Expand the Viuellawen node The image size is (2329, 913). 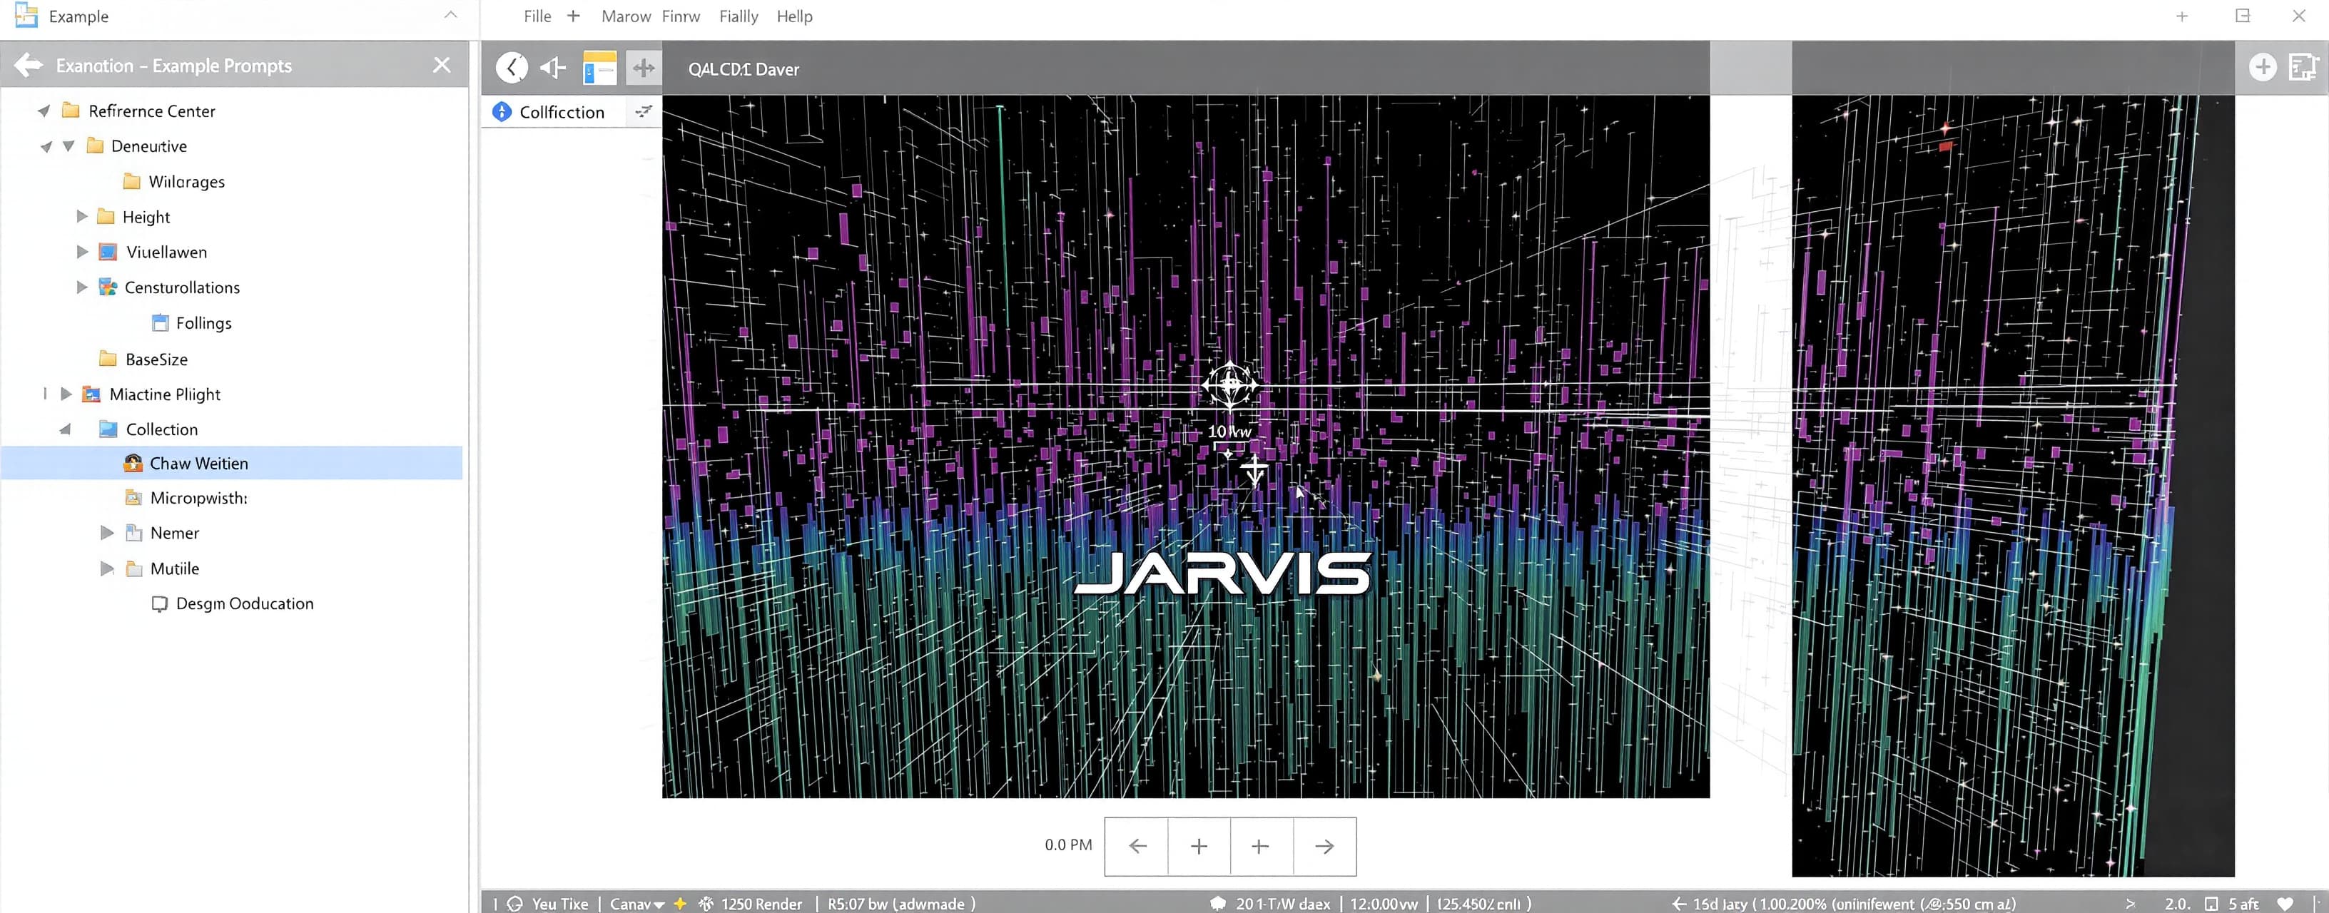coord(81,253)
